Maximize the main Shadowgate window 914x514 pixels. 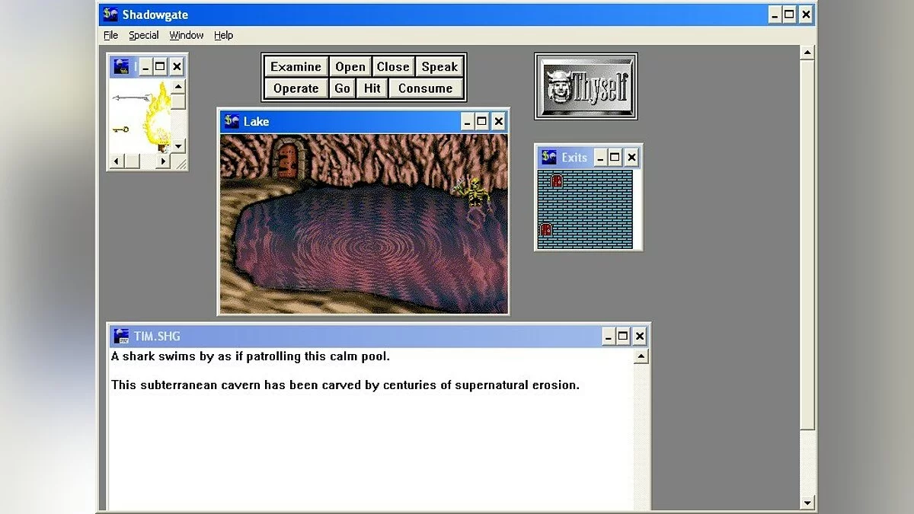click(790, 14)
